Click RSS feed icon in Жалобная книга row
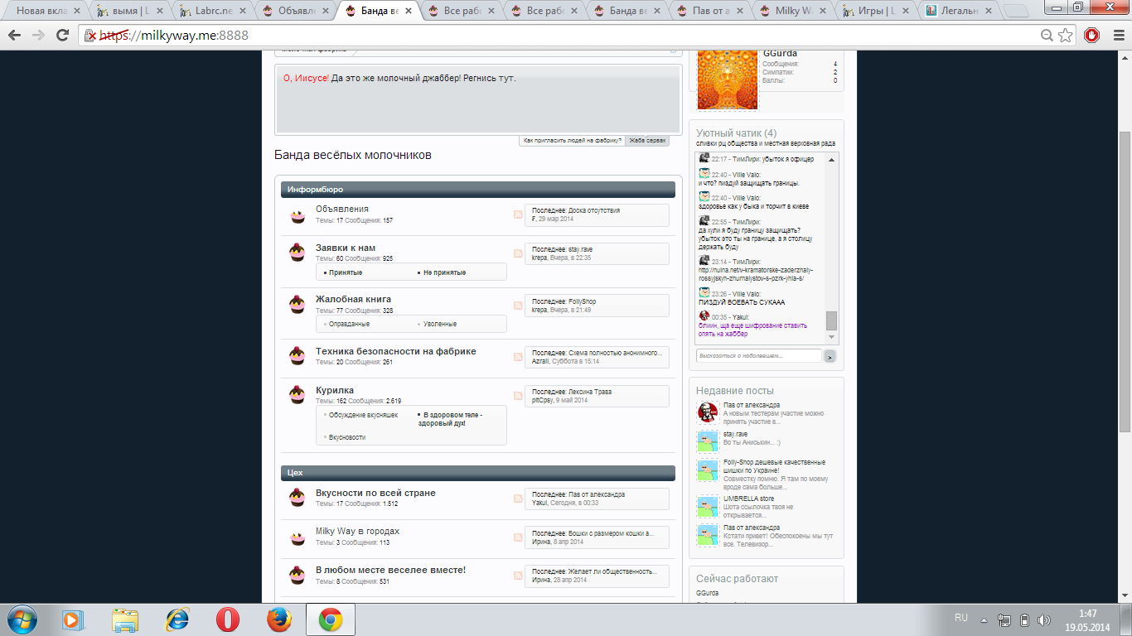 coord(518,306)
